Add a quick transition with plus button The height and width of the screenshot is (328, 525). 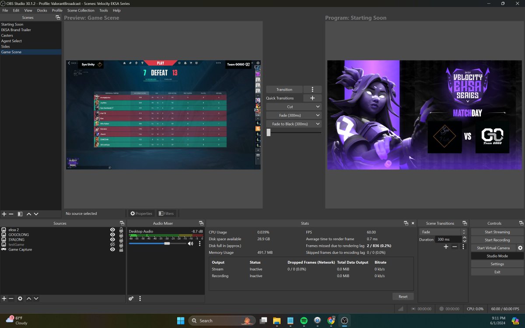(x=312, y=98)
